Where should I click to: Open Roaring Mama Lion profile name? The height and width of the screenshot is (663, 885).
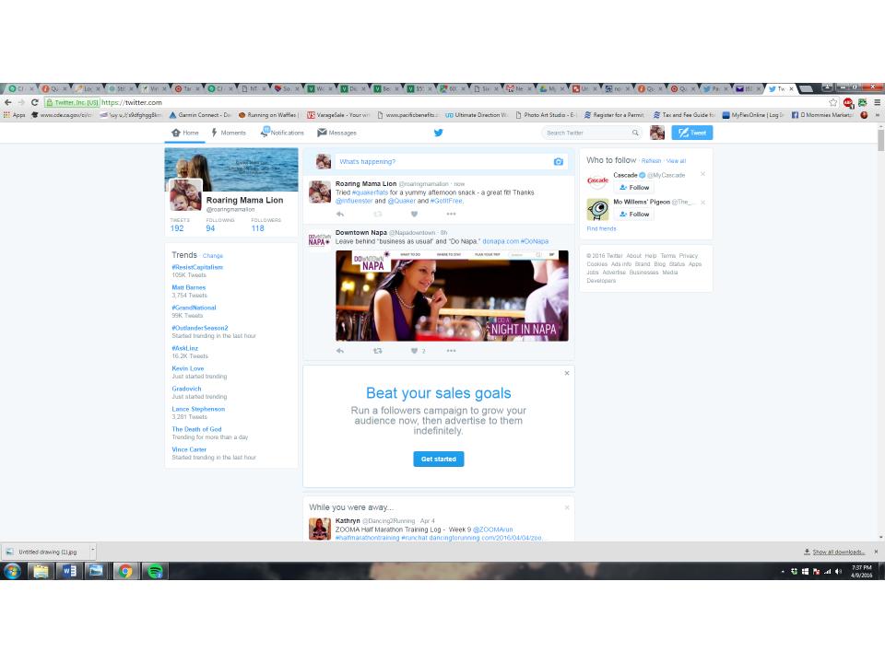tap(244, 200)
